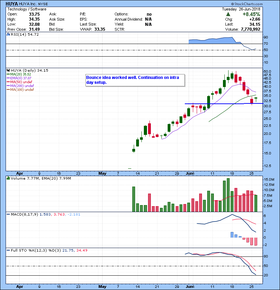Click the 12.5 label on price axis
This screenshot has width=280, height=290.
point(267,166)
